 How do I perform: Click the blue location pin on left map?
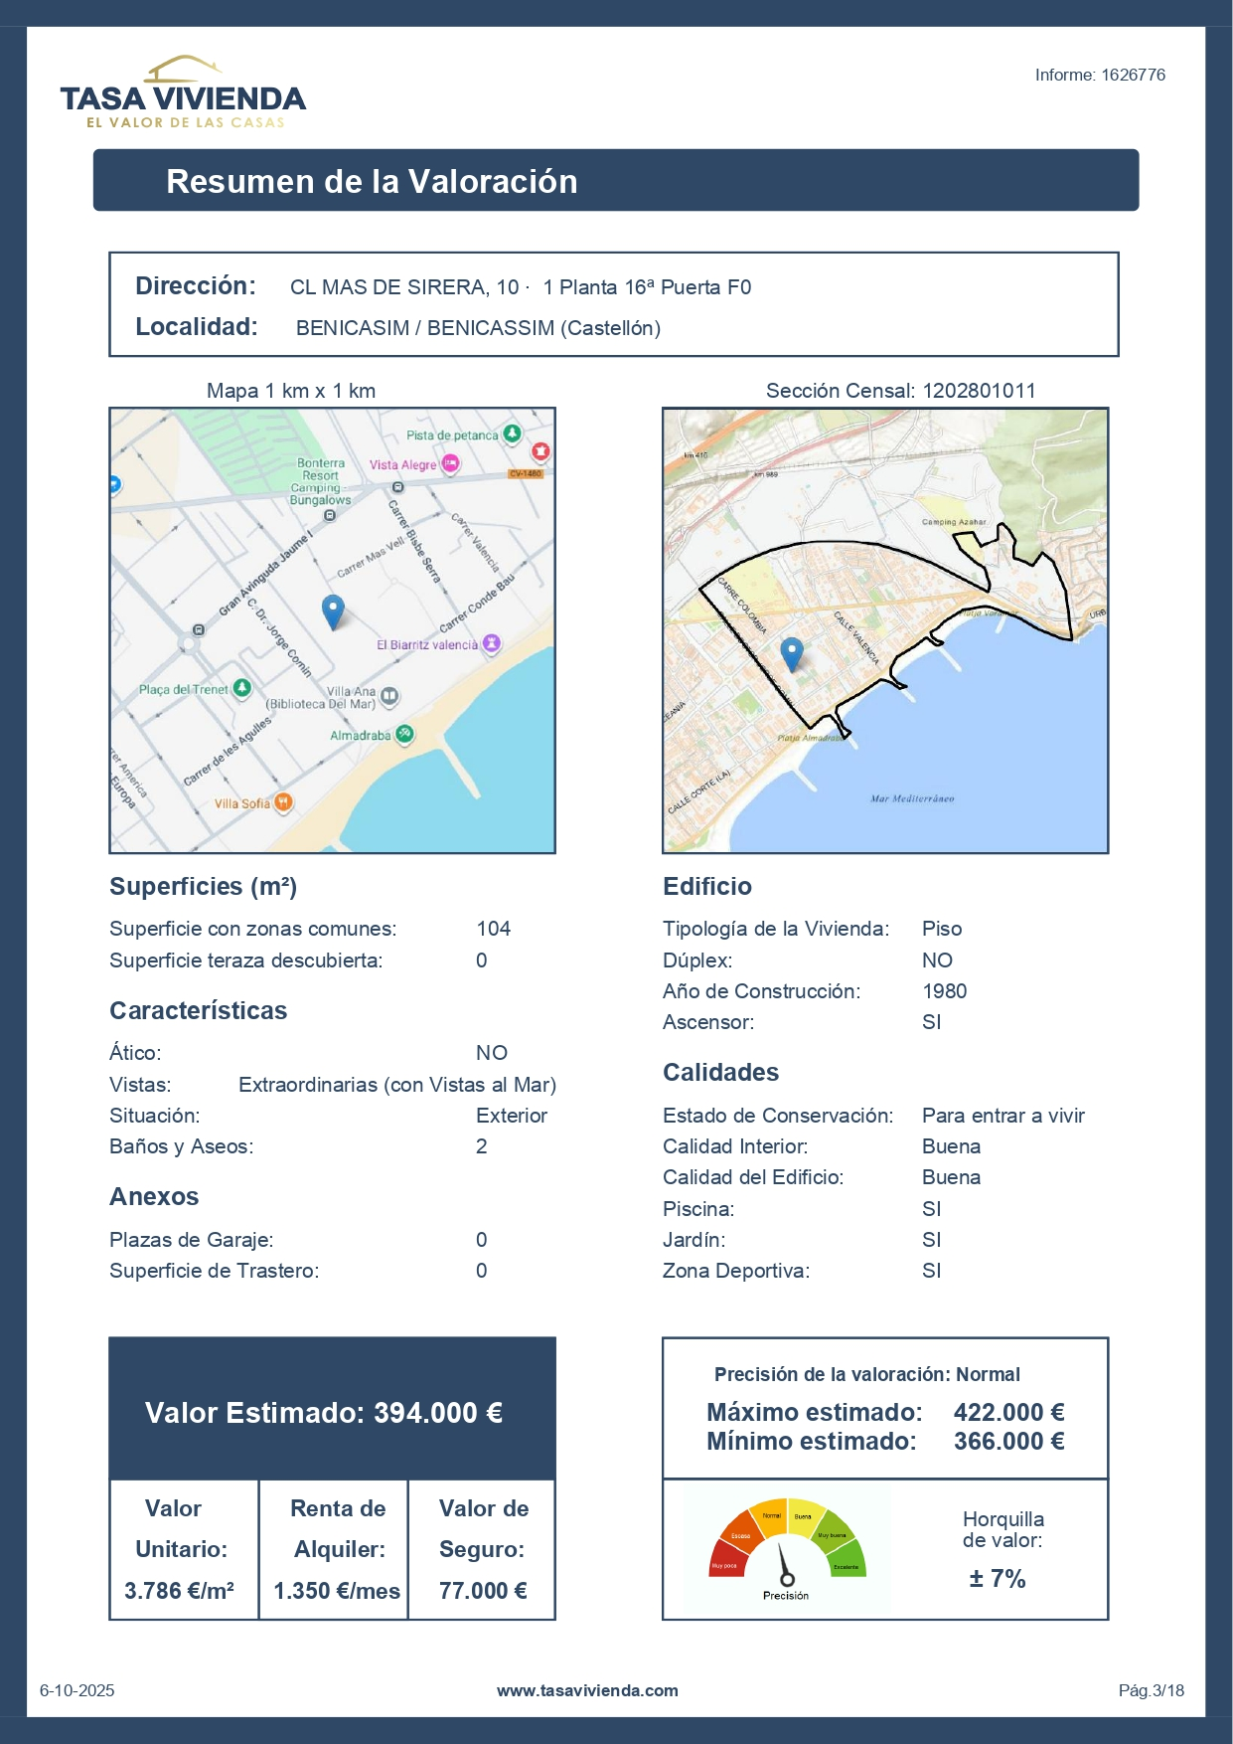pos(333,611)
